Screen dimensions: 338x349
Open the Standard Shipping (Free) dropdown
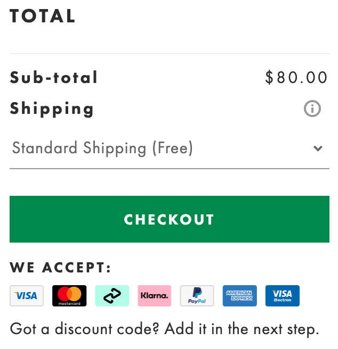click(x=170, y=148)
